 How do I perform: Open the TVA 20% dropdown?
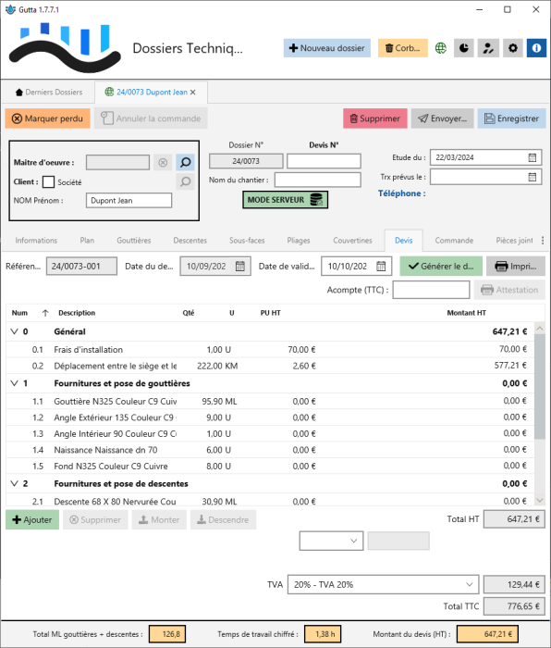click(383, 584)
